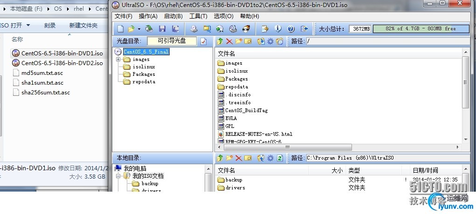
Task: Click the Exit door icon in toolbar
Action: point(304,29)
